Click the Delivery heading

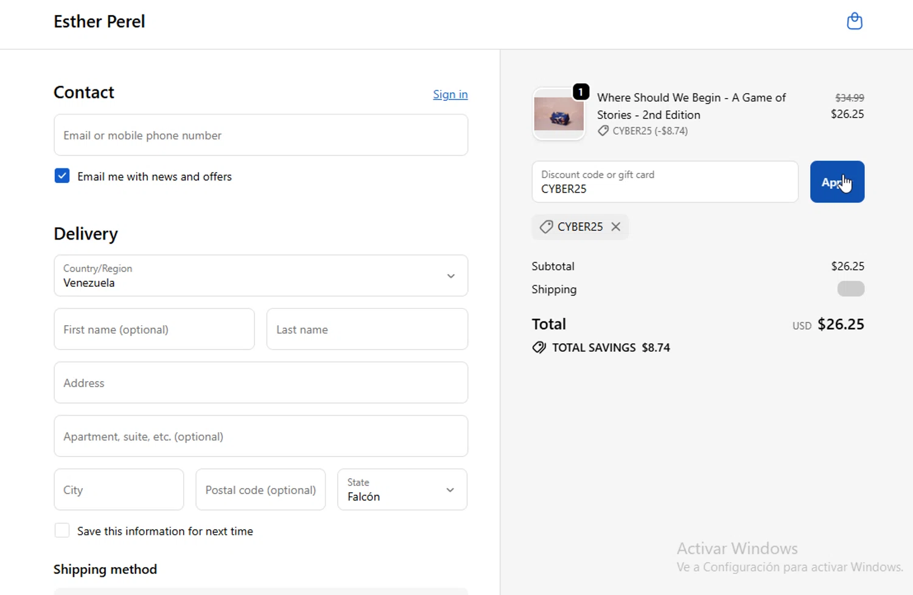click(86, 234)
